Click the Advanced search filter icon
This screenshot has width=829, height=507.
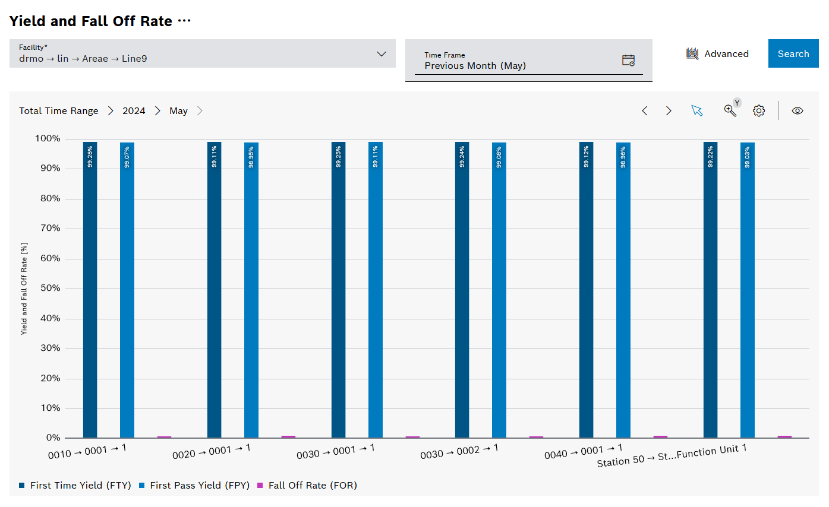(x=692, y=53)
